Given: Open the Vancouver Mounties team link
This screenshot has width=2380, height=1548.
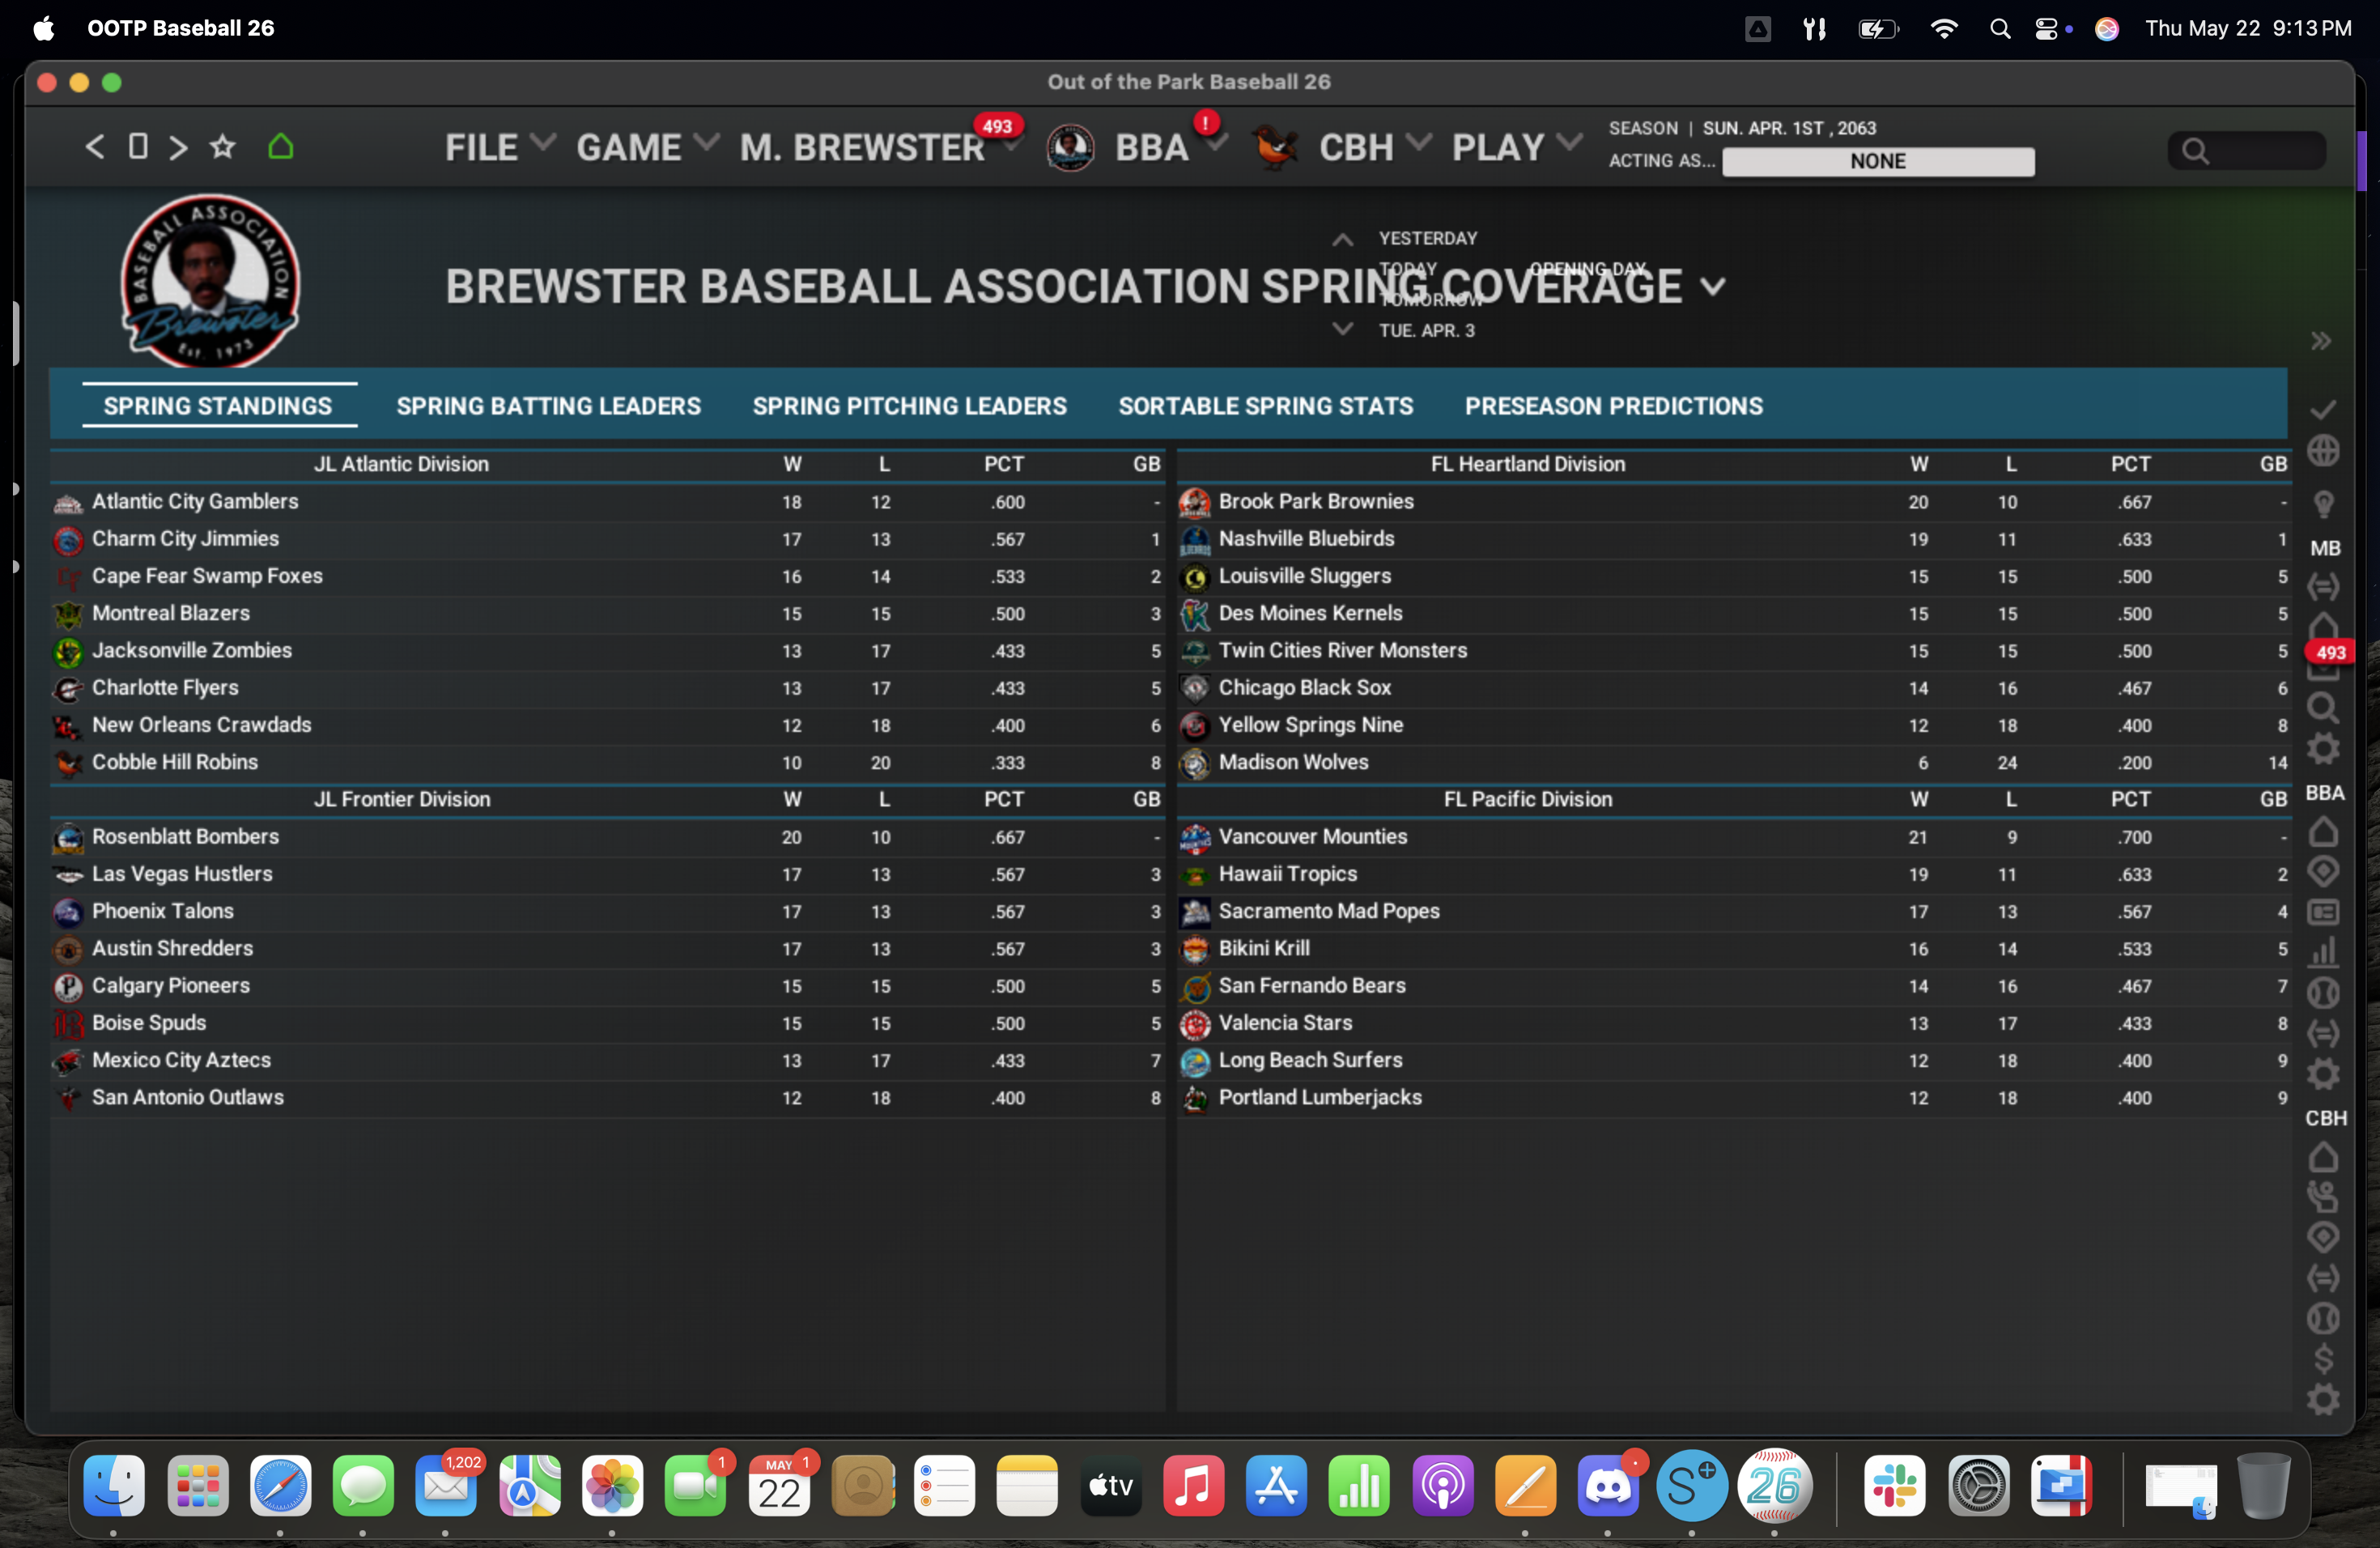Looking at the screenshot, I should pos(1312,837).
